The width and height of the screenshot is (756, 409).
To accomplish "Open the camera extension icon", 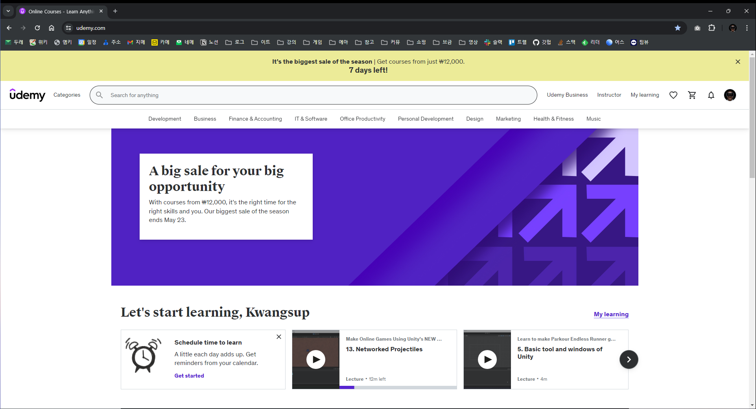I will pyautogui.click(x=697, y=28).
